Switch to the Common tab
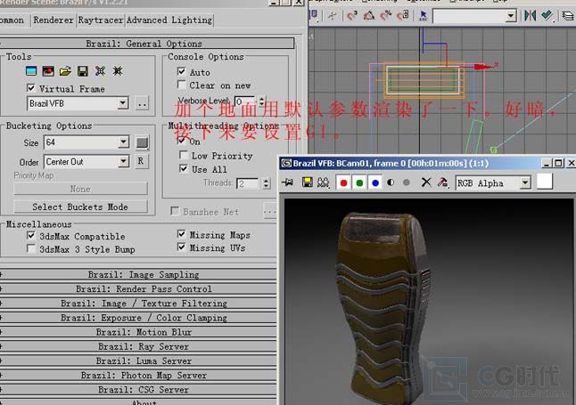The height and width of the screenshot is (405, 576). [12, 20]
